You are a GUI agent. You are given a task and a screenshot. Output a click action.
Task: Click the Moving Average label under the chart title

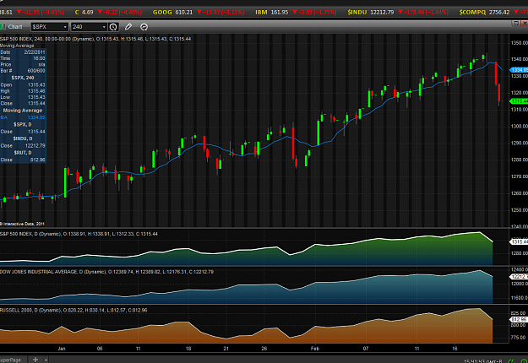pos(17,46)
